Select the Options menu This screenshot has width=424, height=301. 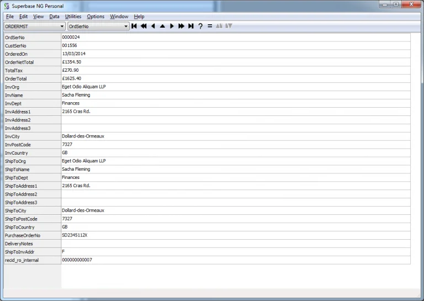(96, 17)
